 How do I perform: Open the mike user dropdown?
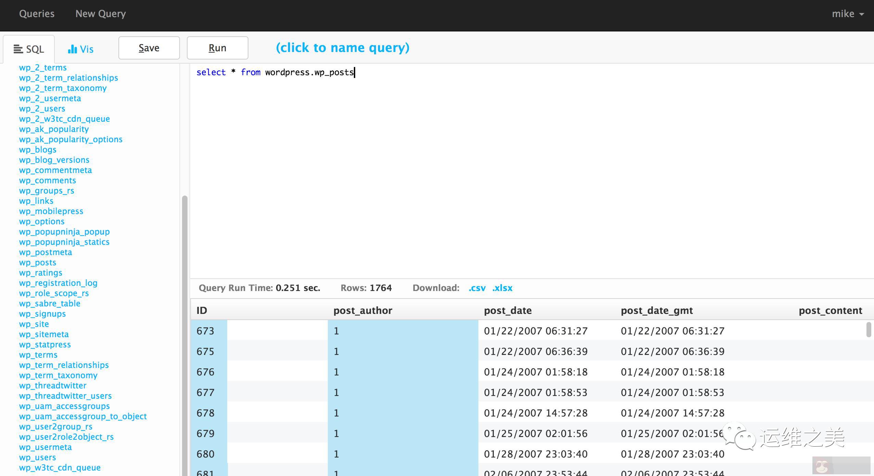point(847,14)
